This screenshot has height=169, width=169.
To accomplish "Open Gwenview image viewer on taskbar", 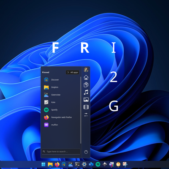I will point(71,164).
